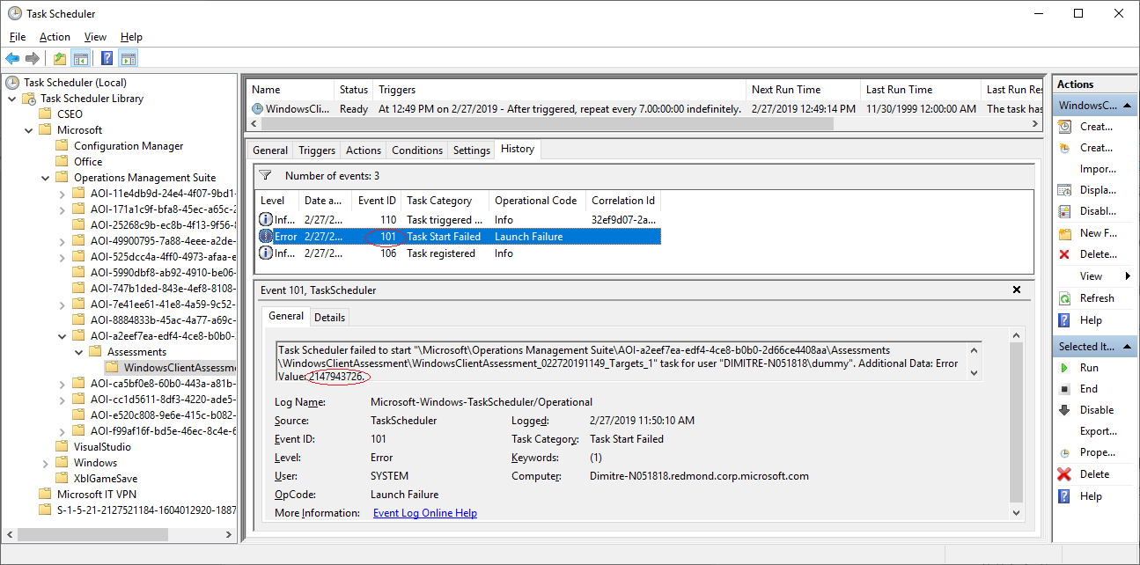Open the File menu
The image size is (1140, 565).
click(18, 37)
